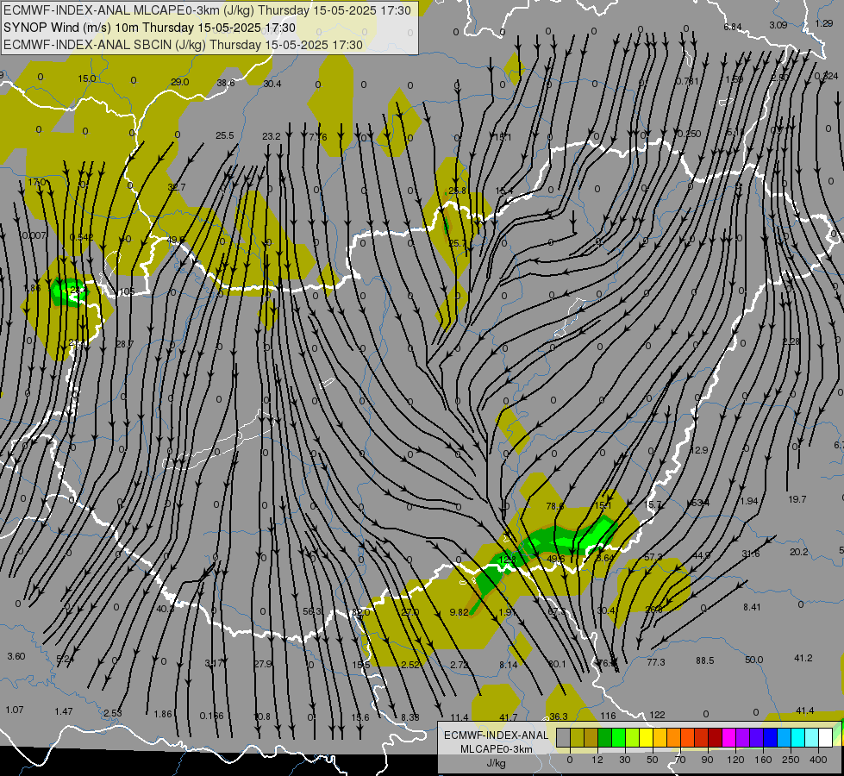Click the map value 78.6

click(555, 506)
